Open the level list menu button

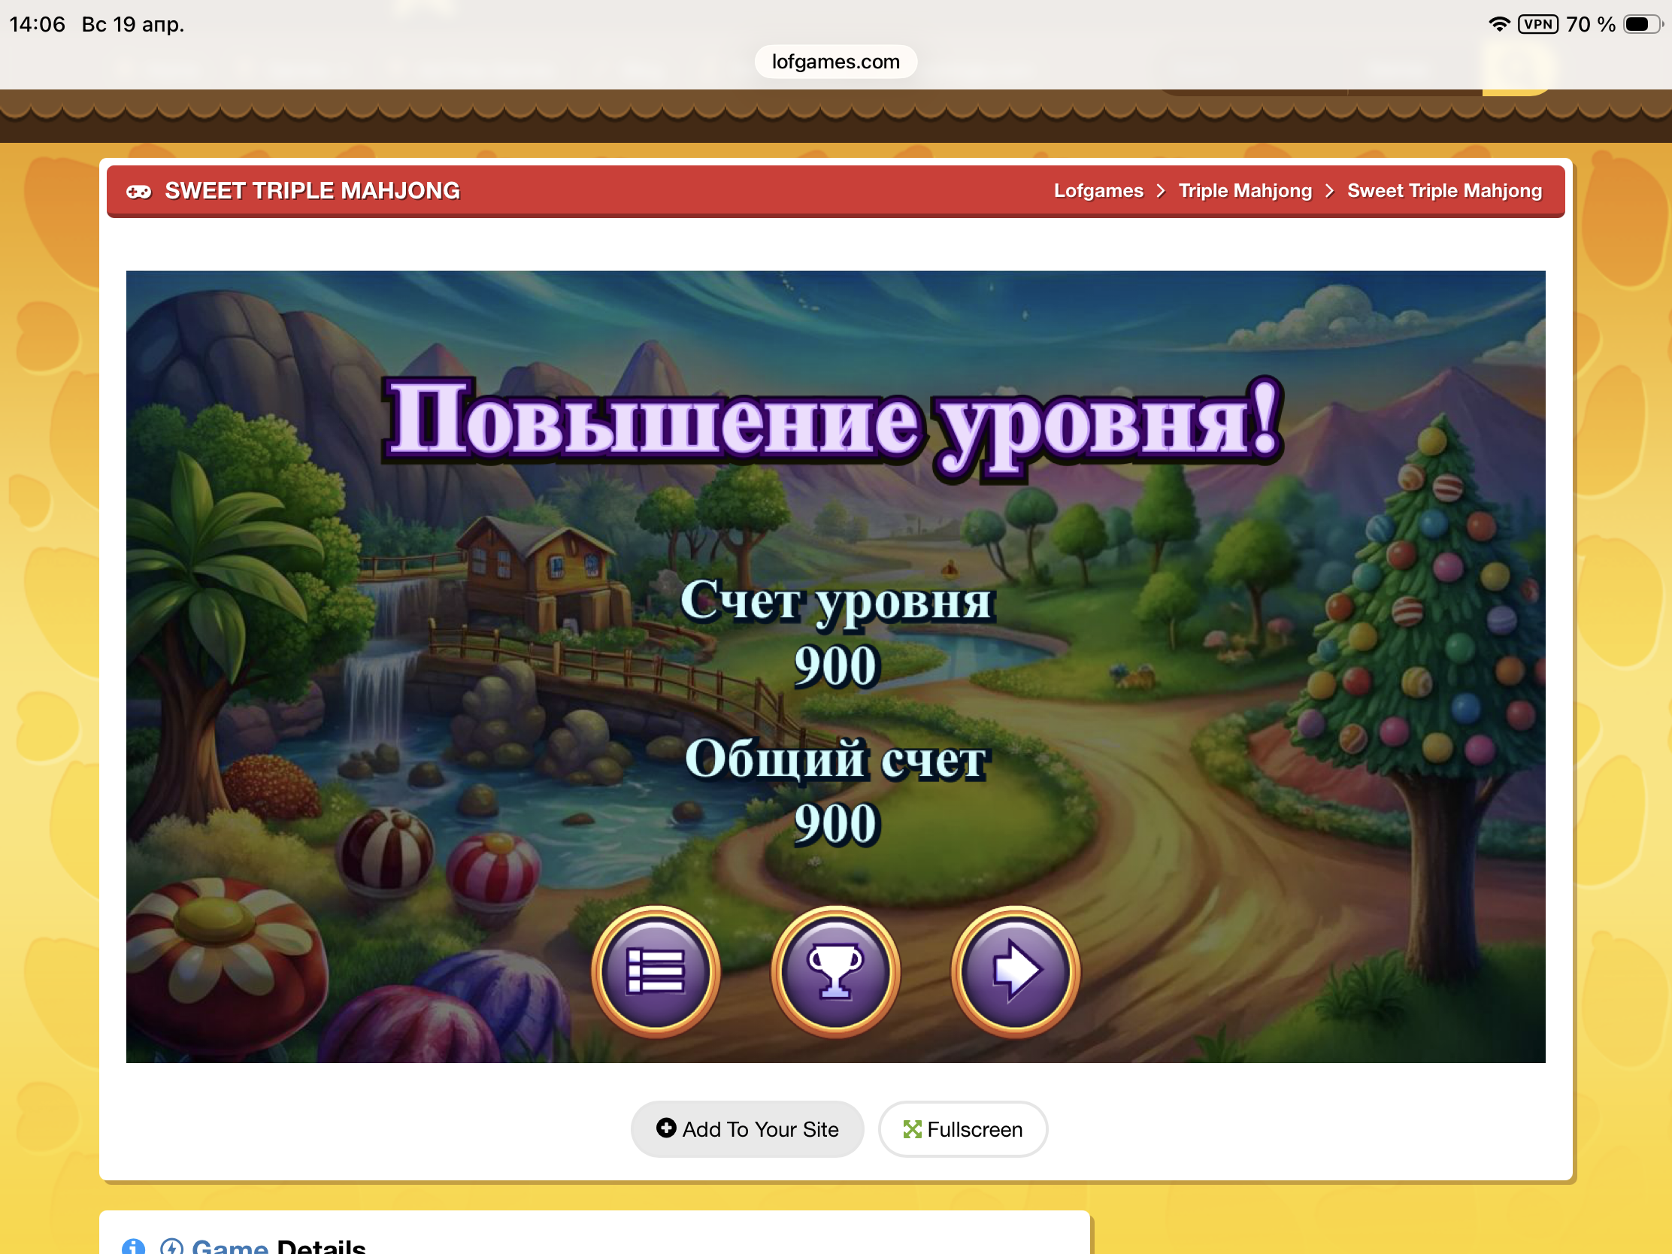coord(656,971)
